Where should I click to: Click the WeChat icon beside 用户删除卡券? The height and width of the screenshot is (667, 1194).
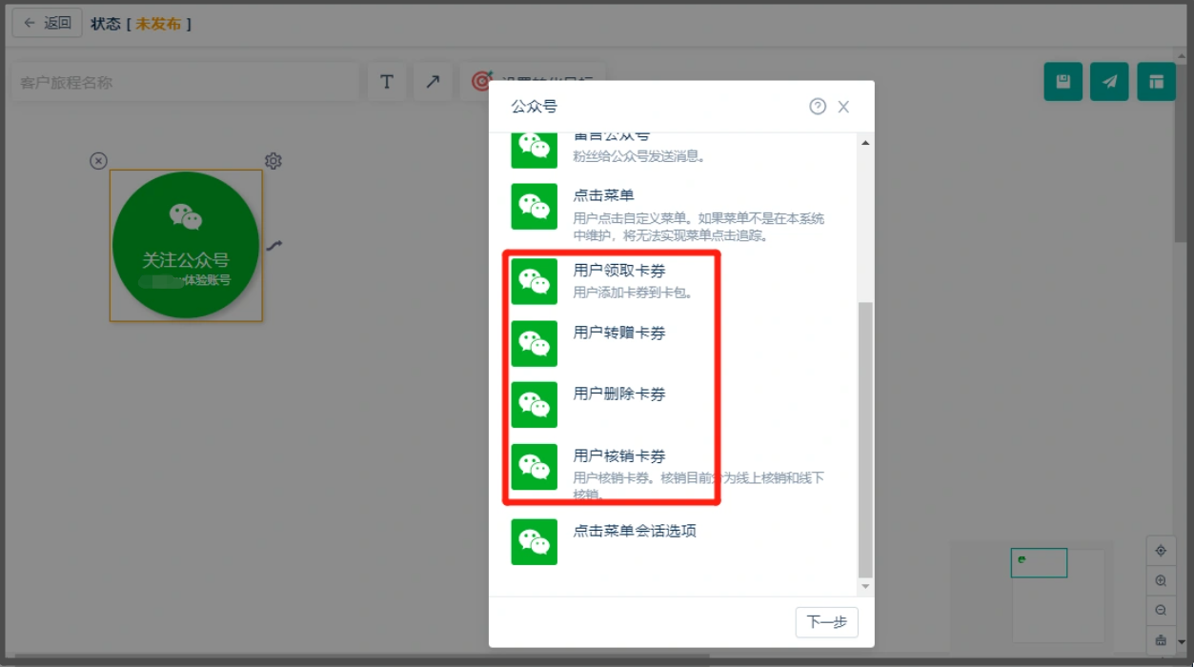point(535,405)
